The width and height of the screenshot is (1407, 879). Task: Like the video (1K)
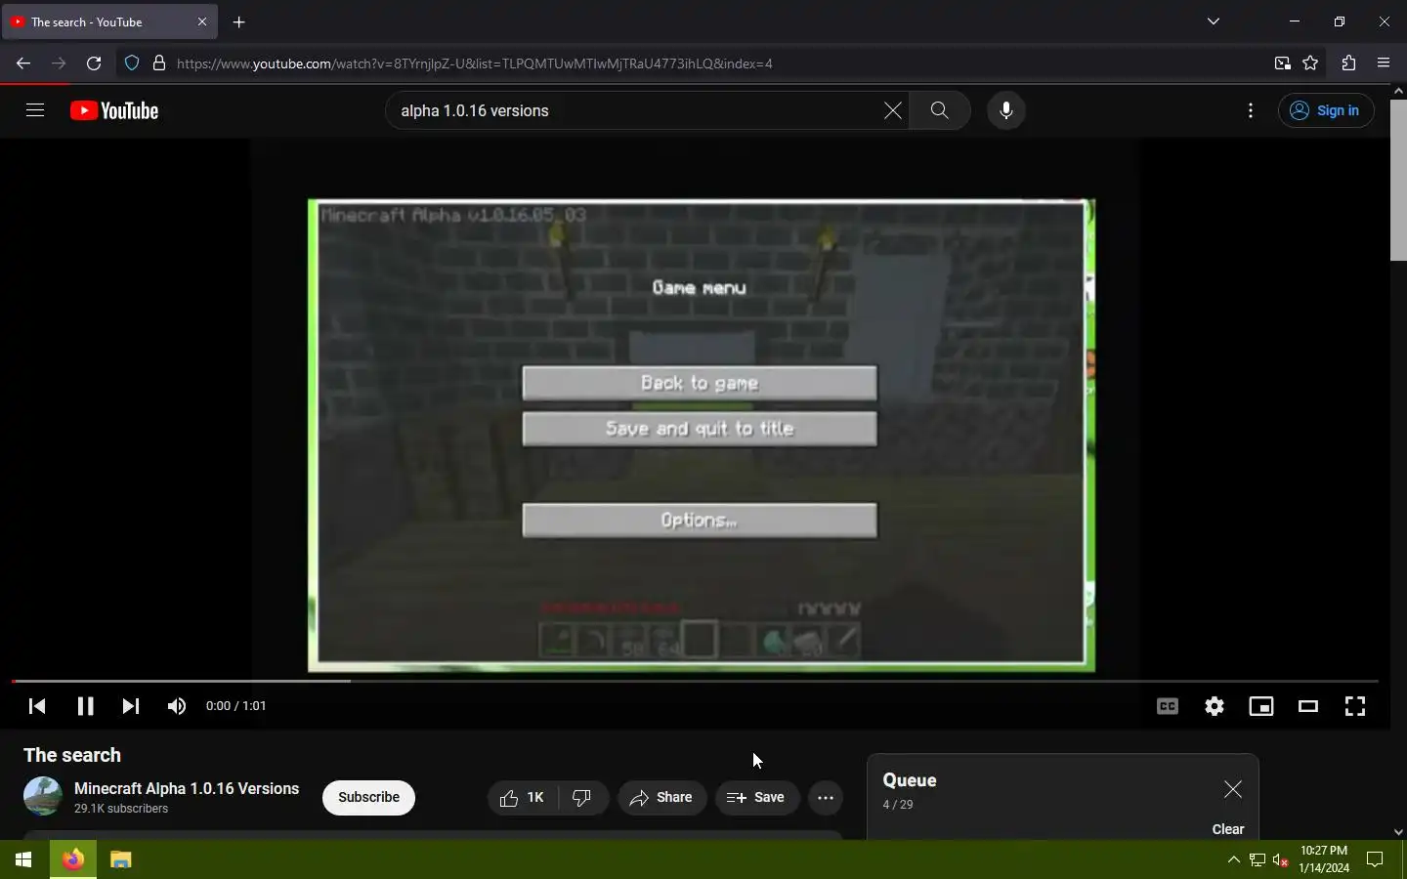[x=523, y=798]
